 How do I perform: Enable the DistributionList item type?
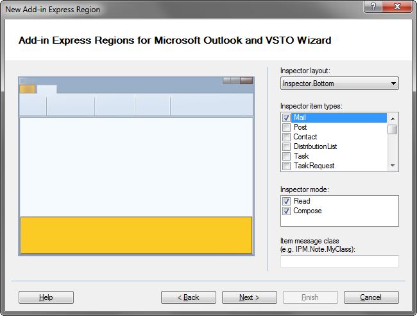(286, 146)
